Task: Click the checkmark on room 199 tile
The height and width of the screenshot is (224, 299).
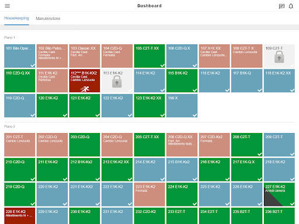Action: 195,116
